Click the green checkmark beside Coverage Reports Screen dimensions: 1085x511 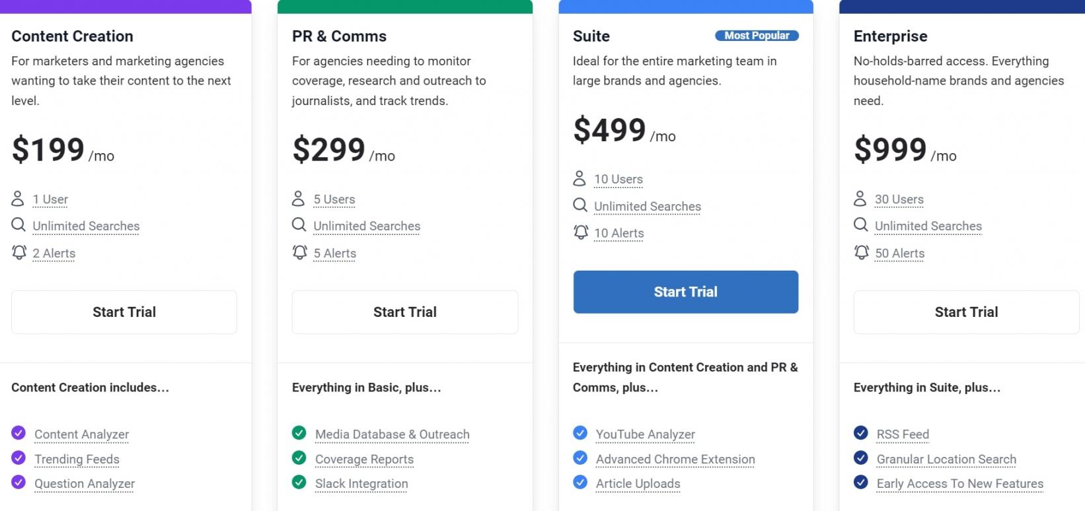click(x=299, y=458)
